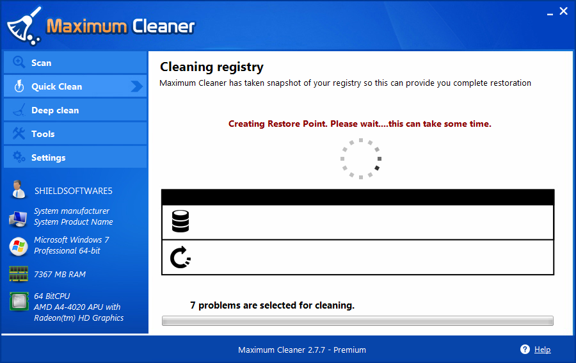Click the Scan magnifier icon
This screenshot has width=576, height=363.
(19, 62)
